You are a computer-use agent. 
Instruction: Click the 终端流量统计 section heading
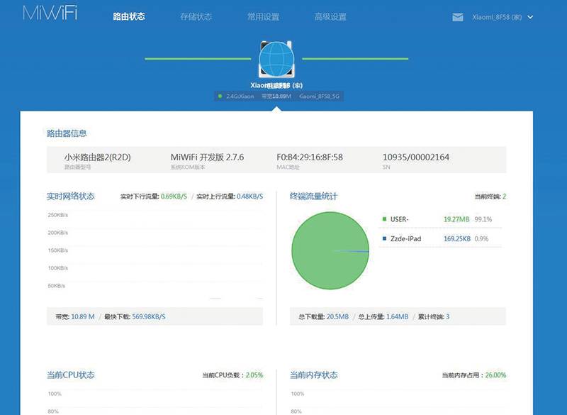pyautogui.click(x=313, y=197)
